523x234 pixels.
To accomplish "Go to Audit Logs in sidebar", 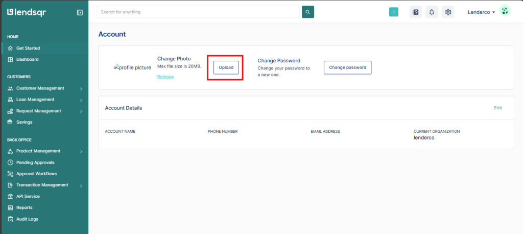I will (x=27, y=219).
